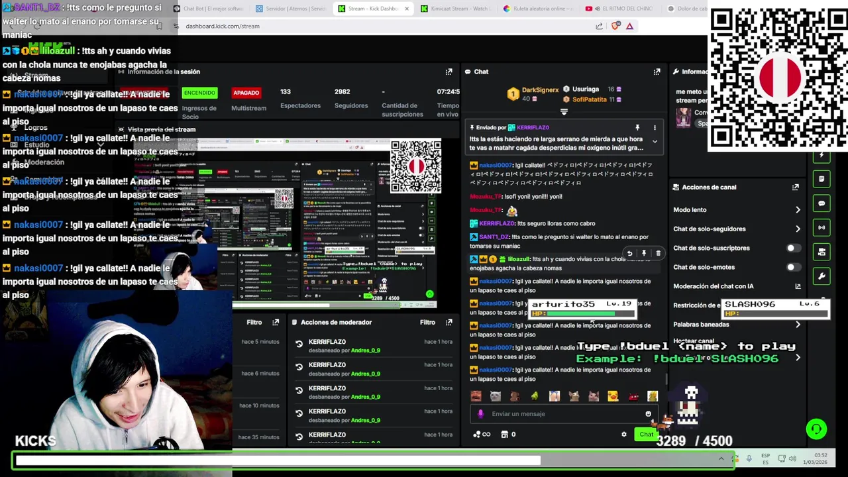Click the broadcast signal sidebar icon
Screen dimensions: 848x477
click(x=821, y=228)
